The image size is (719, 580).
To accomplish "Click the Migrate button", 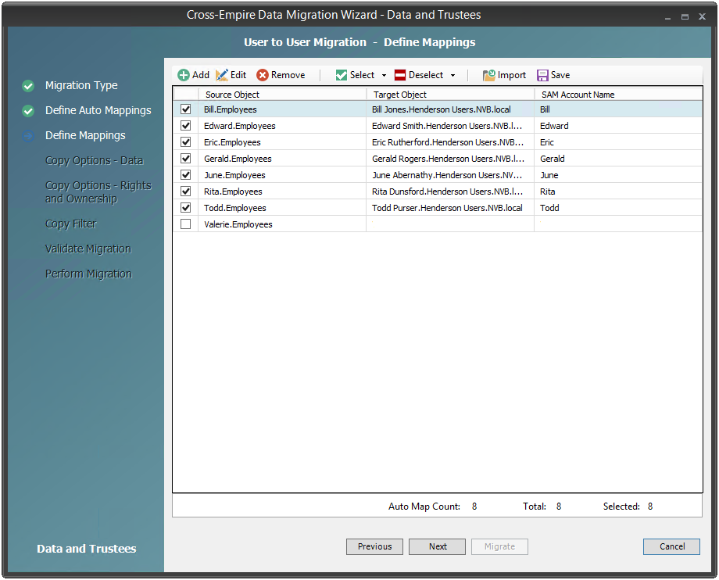I will coord(500,546).
